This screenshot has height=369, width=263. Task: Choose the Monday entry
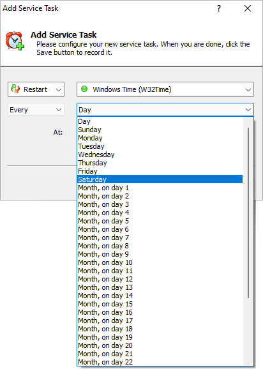(x=160, y=138)
